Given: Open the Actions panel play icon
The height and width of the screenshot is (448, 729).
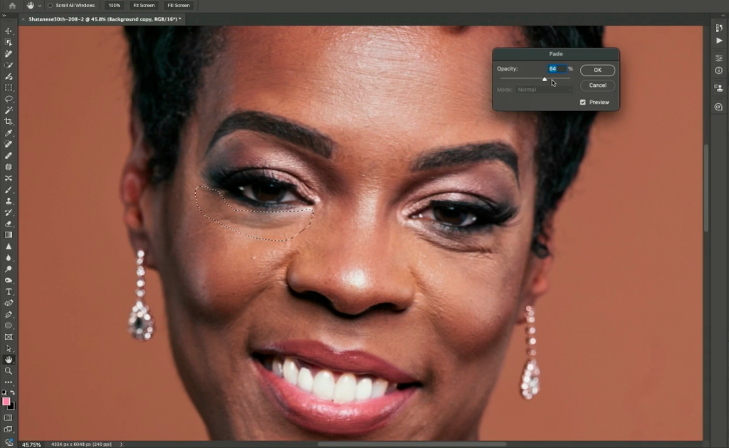Looking at the screenshot, I should coord(718,41).
